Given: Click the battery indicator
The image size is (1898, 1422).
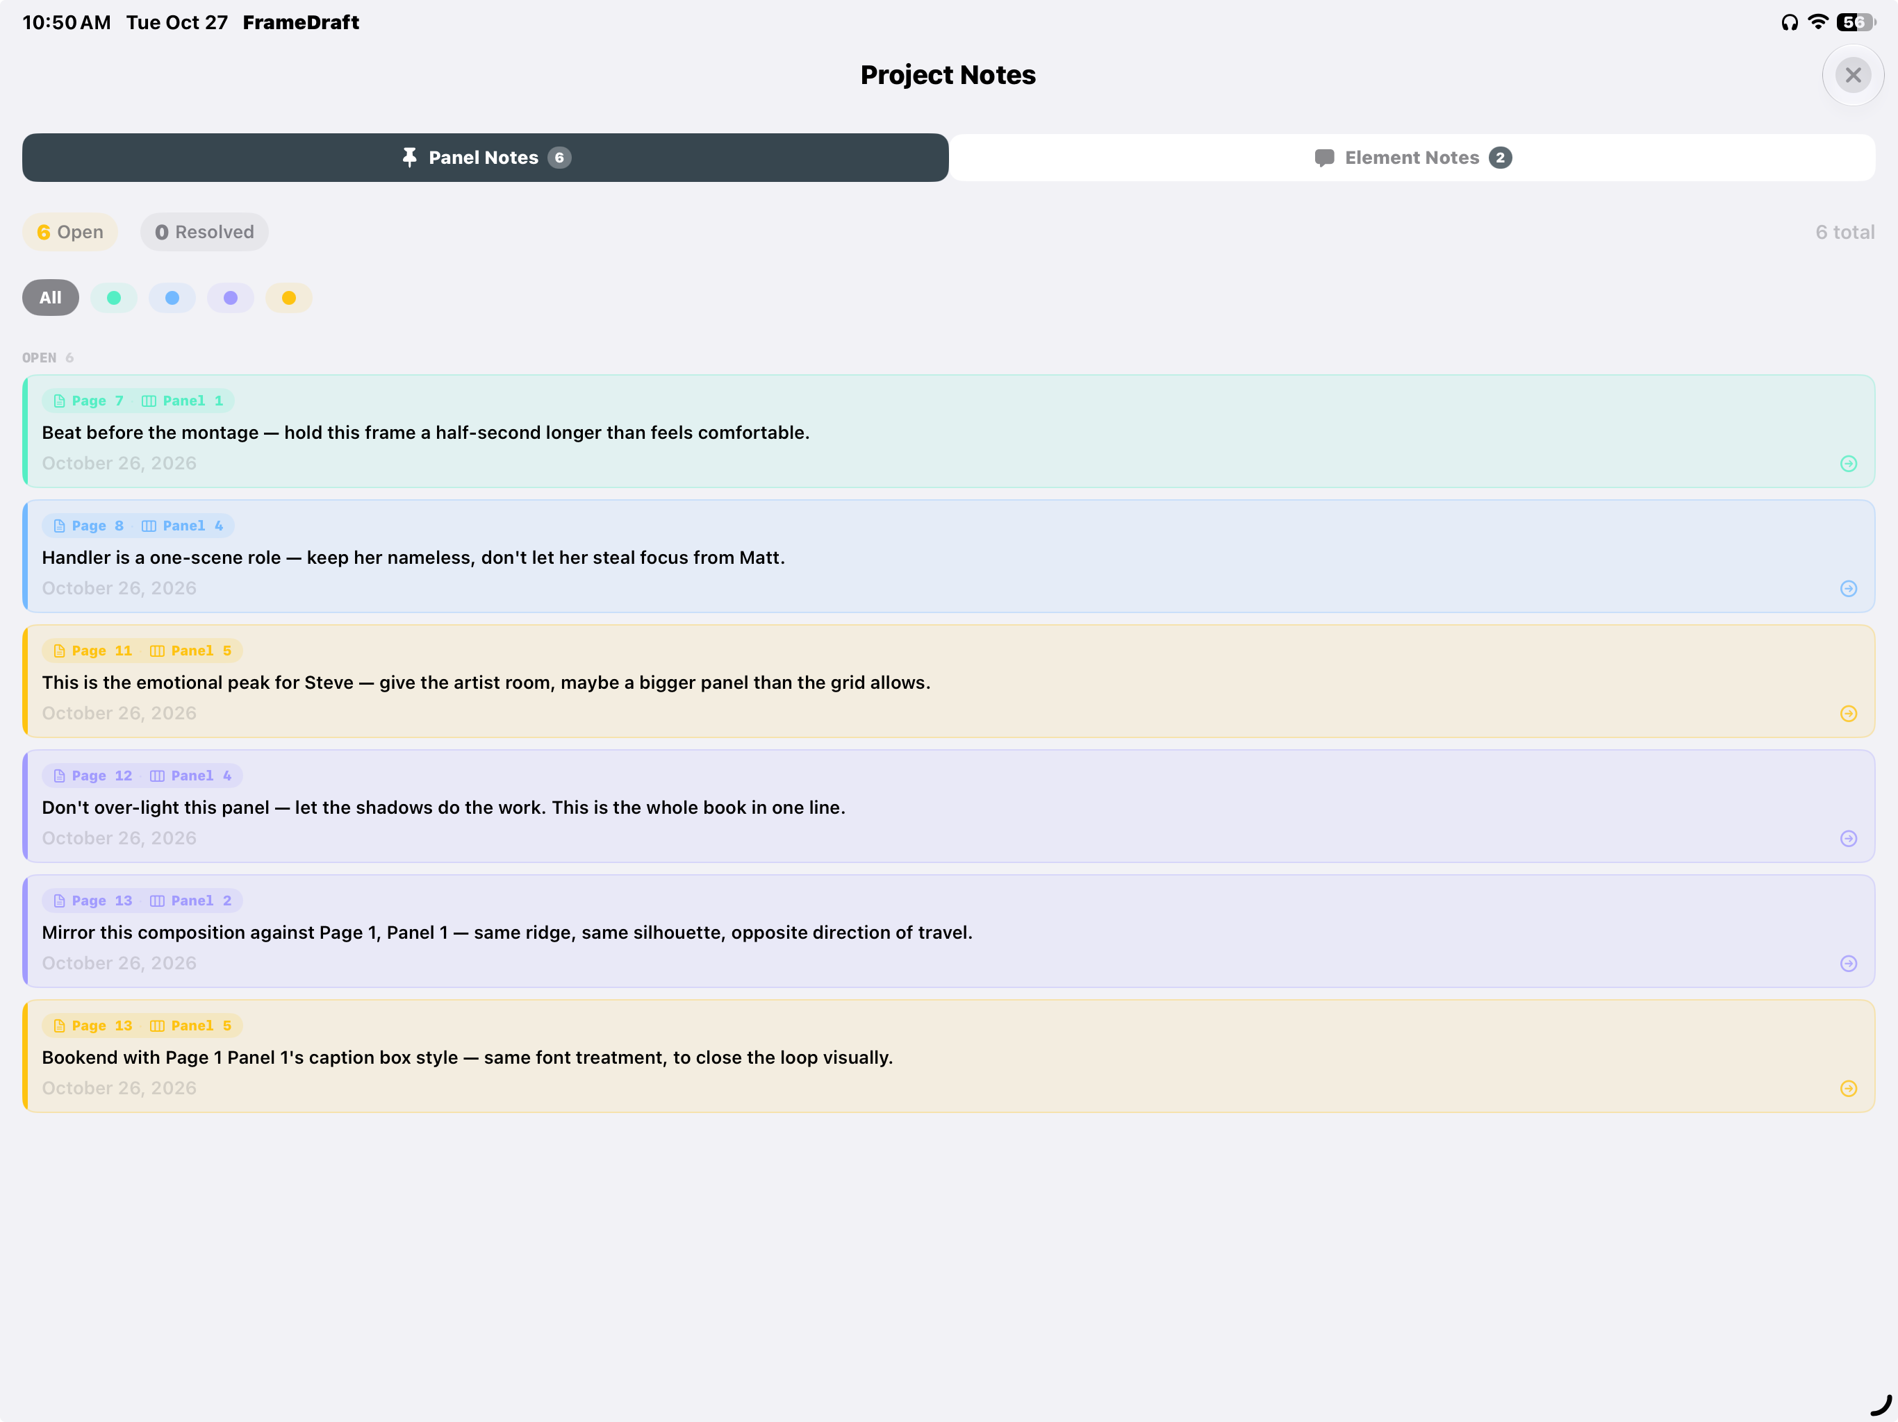Looking at the screenshot, I should [x=1856, y=22].
